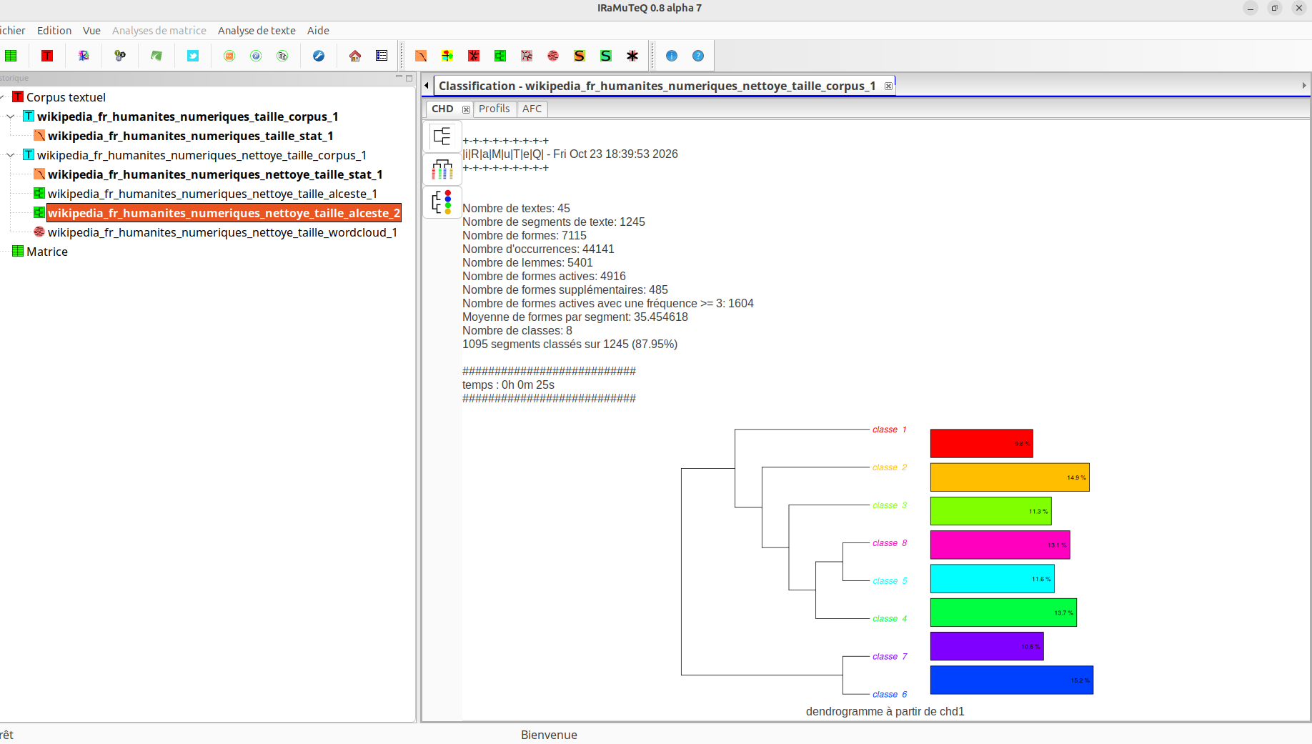
Task: Select wikipedia_fr_humanites_numeriques_taille_stat_1 item
Action: coord(191,136)
